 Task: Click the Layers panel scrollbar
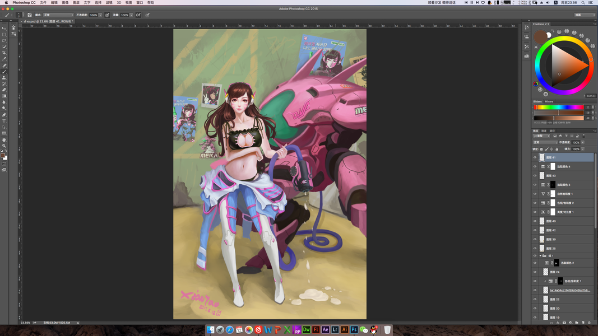pos(595,190)
